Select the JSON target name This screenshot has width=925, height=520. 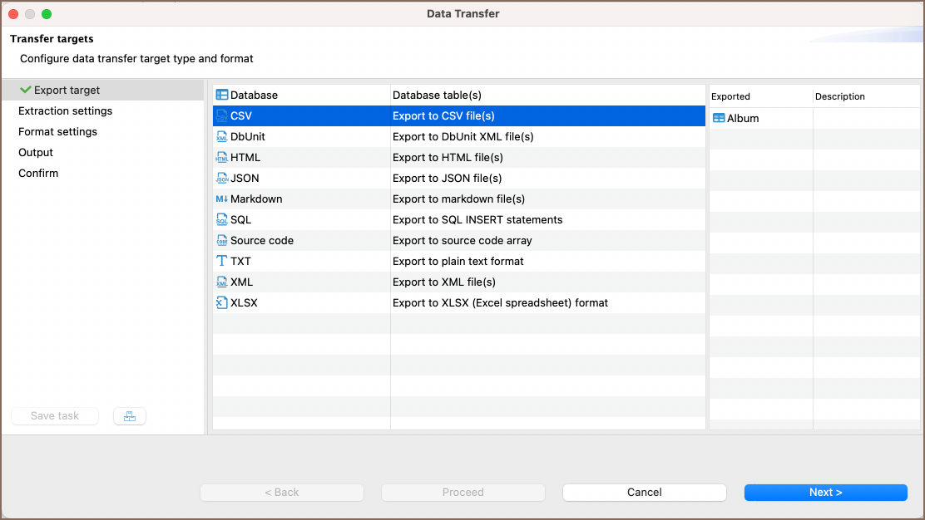tap(245, 178)
